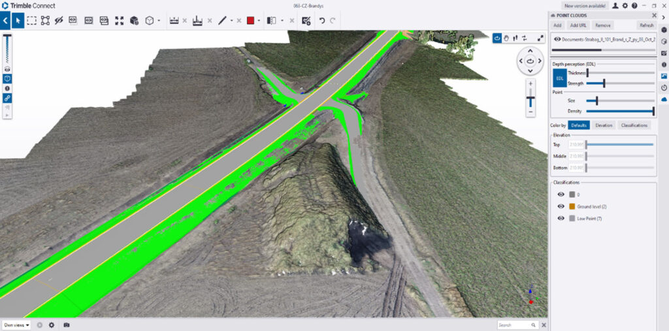Screen dimensions: 669x331
Task: Activate the rectangle area selection tool
Action: click(31, 20)
